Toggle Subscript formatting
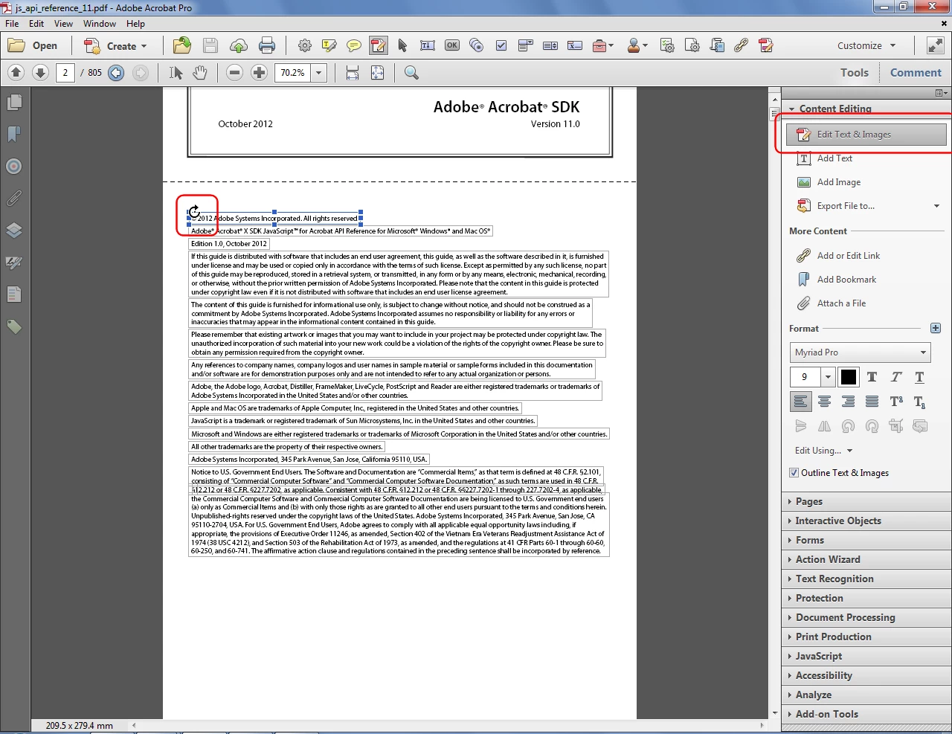 [x=920, y=402]
